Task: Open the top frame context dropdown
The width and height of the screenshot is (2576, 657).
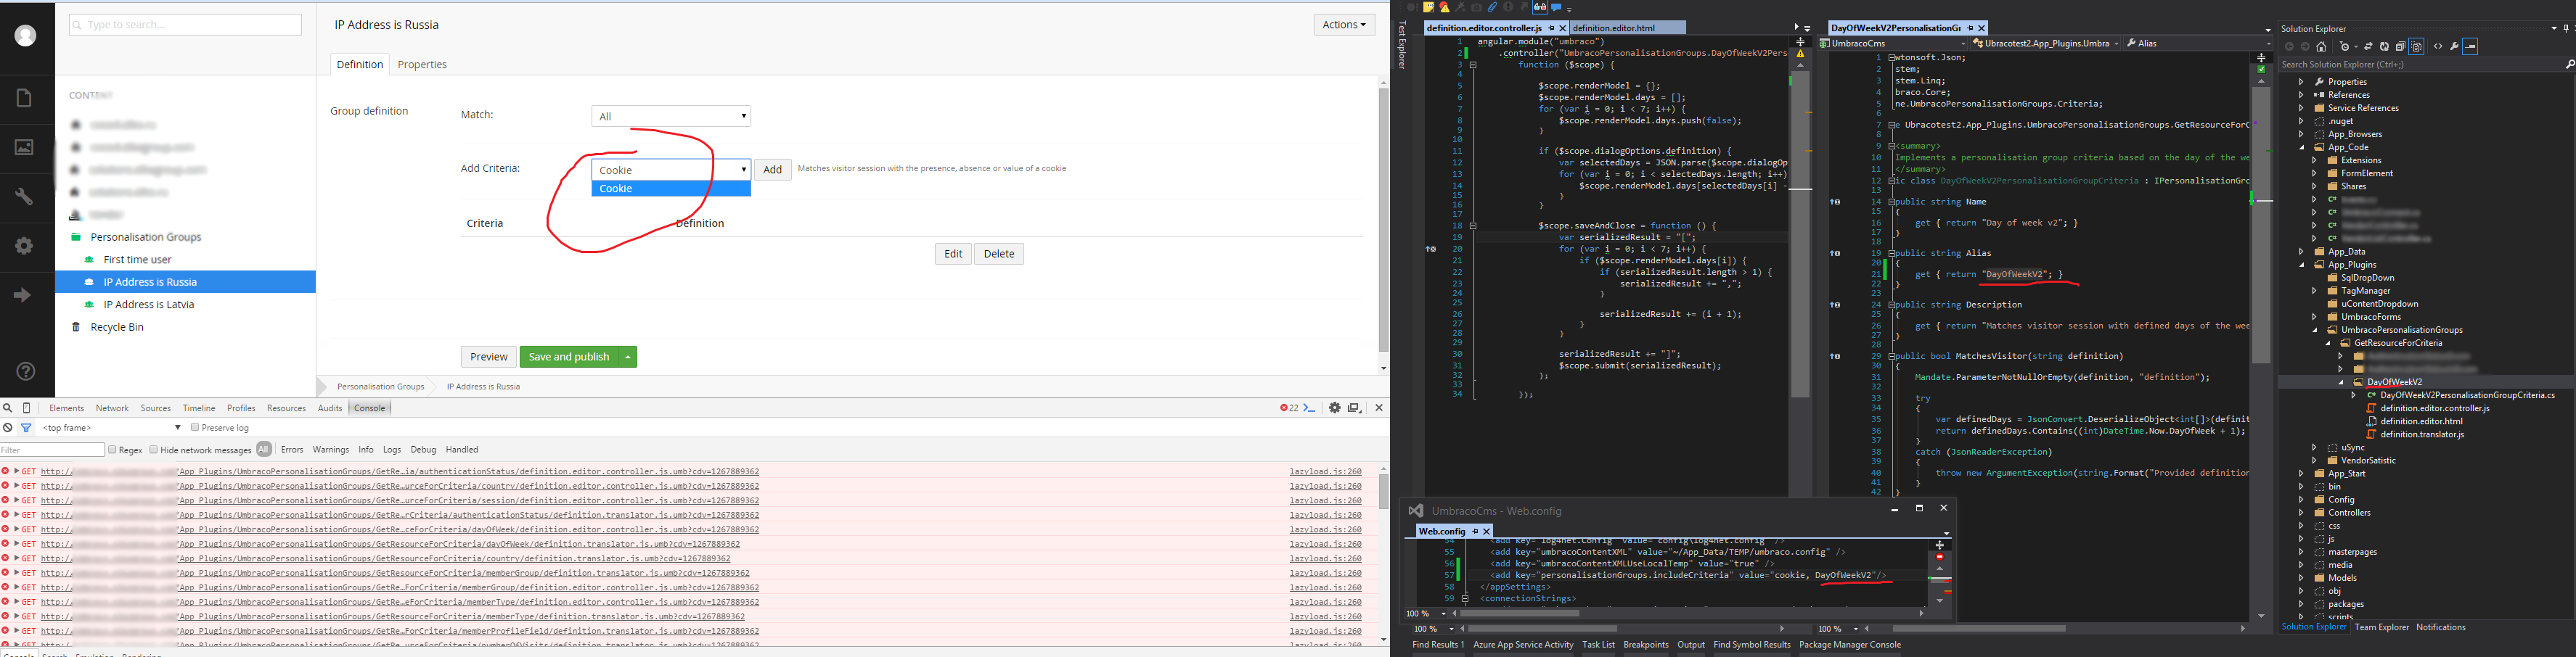Action: click(111, 427)
